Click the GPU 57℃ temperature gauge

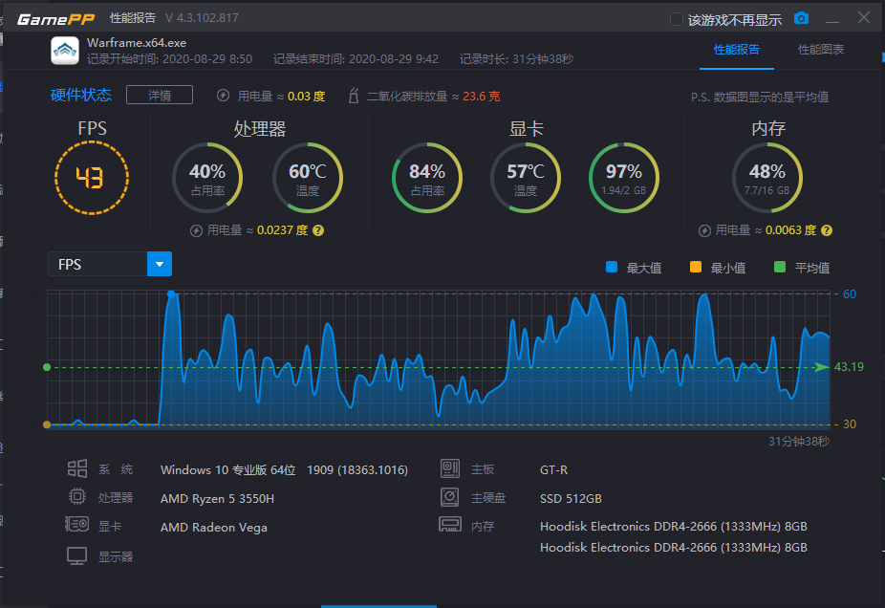click(x=526, y=178)
